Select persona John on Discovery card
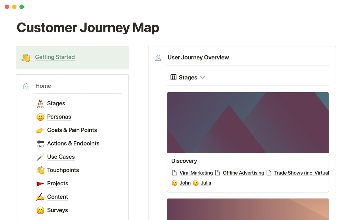The height and width of the screenshot is (220, 352). (x=185, y=183)
